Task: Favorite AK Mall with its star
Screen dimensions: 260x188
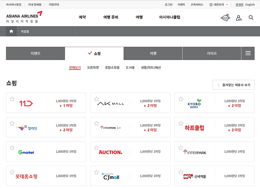Action: (96, 99)
